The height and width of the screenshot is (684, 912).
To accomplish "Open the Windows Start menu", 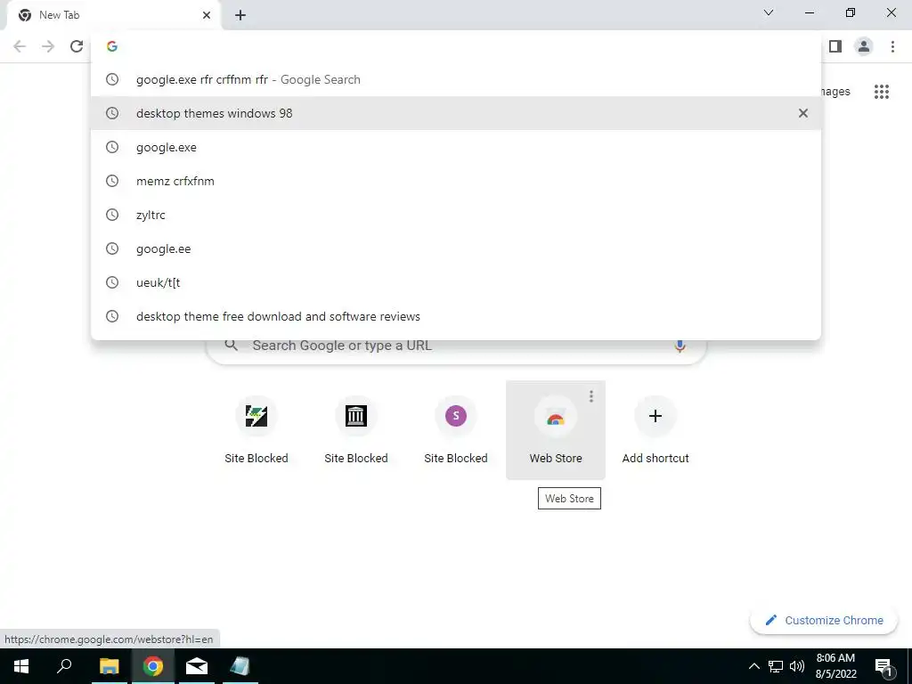I will click(21, 666).
